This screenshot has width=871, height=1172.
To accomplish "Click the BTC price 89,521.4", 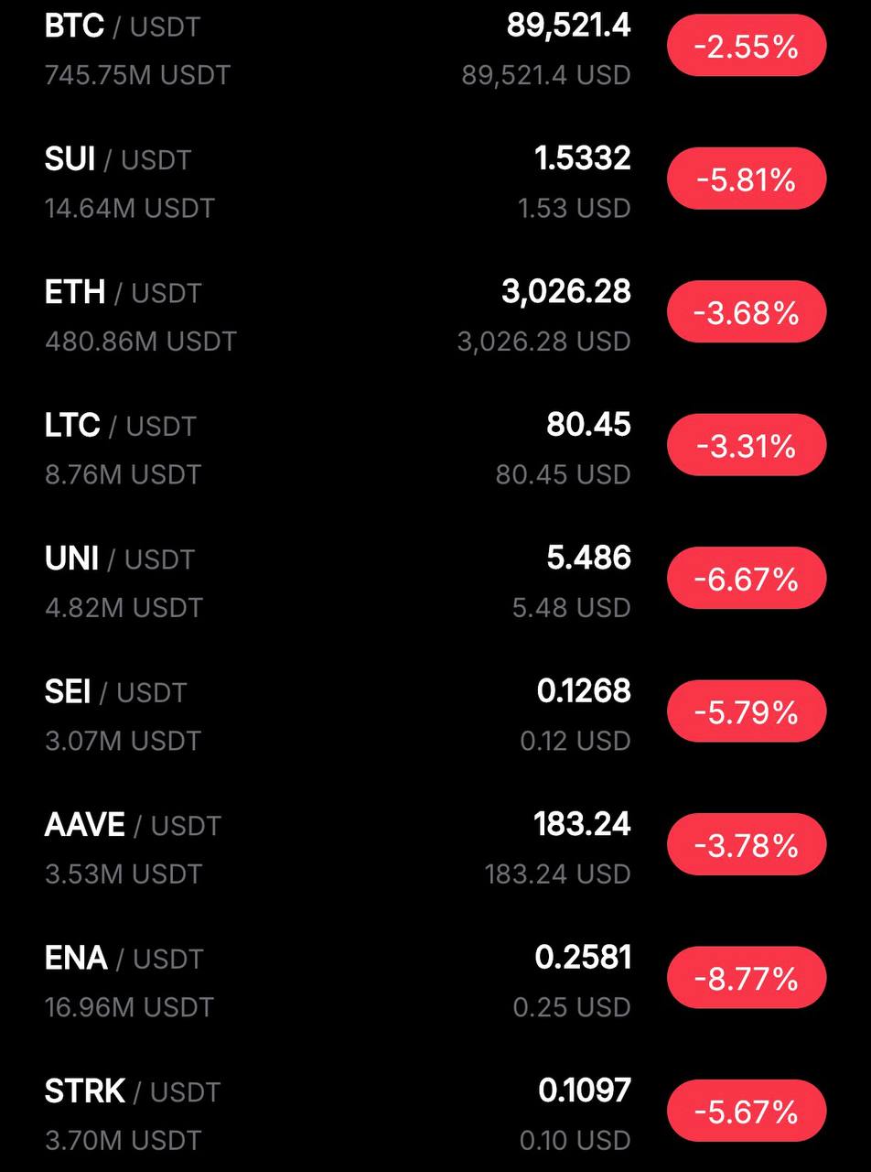I will pyautogui.click(x=568, y=26).
